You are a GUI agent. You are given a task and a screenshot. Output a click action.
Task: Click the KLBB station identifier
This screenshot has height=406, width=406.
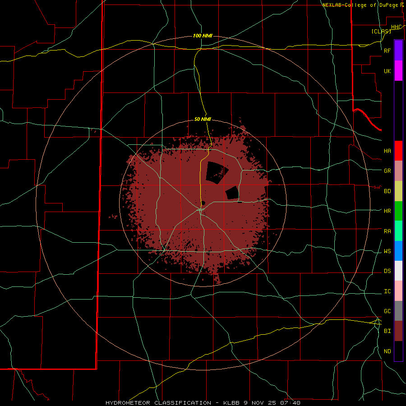click(x=231, y=403)
